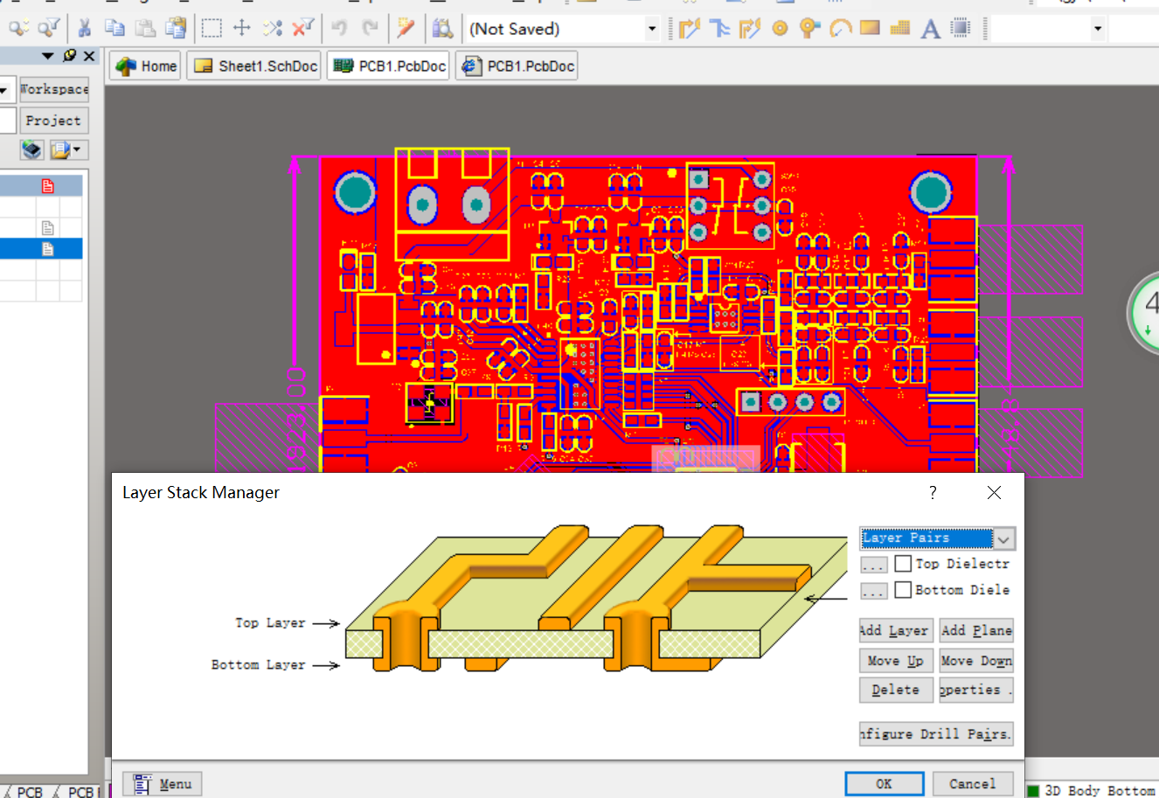The height and width of the screenshot is (798, 1159).
Task: Select the dashed-rectangle Select Inside Area tool
Action: (212, 28)
